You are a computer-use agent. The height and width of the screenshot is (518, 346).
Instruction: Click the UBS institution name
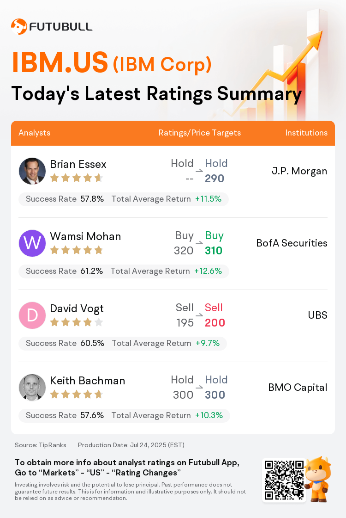318,315
